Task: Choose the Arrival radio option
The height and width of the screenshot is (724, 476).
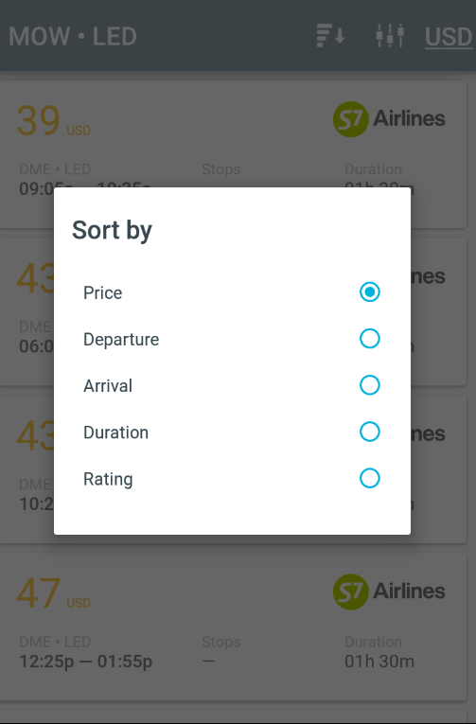Action: click(369, 385)
